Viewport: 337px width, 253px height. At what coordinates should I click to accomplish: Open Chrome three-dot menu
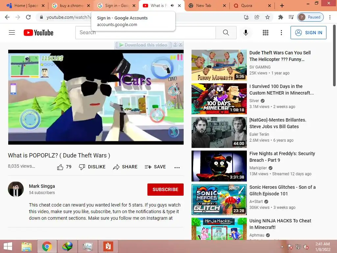(330, 17)
